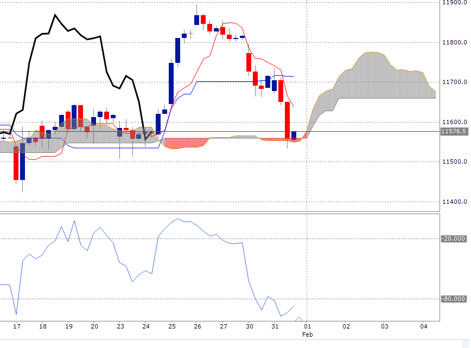
Task: Click the 11600.0 price axis label
Action: tap(455, 122)
